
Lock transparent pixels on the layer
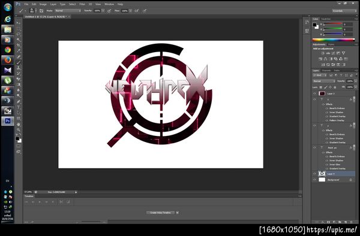(321, 87)
